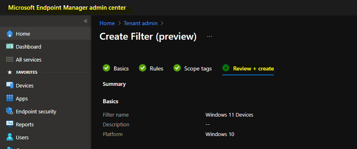Open Dashboard in the sidebar

(45, 47)
